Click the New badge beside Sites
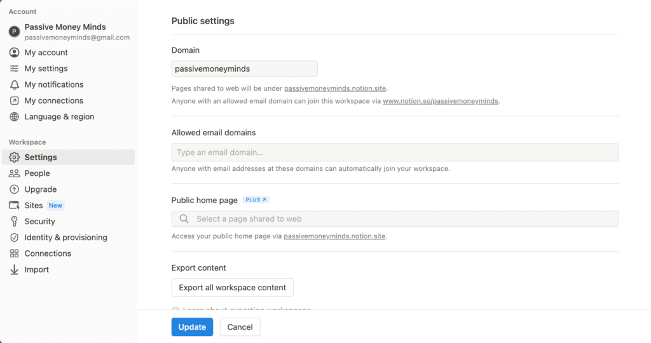 coord(55,205)
